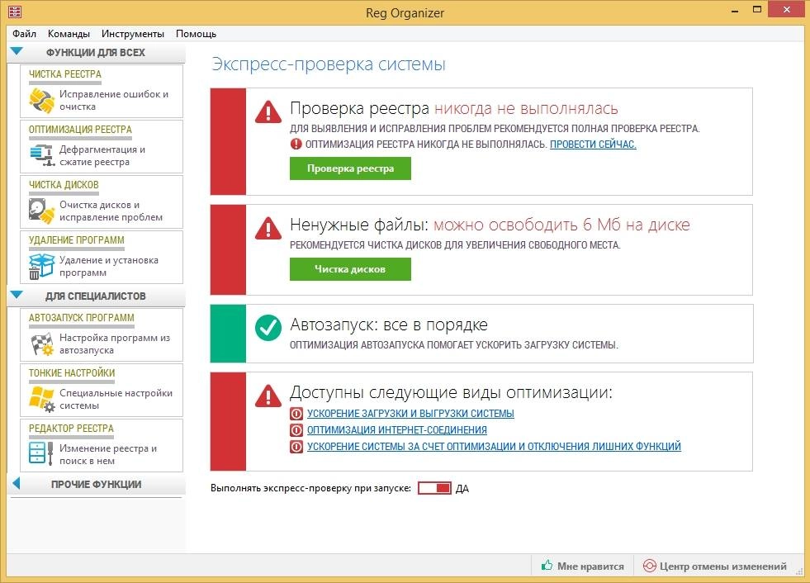Image resolution: width=810 pixels, height=583 pixels.
Task: Click the autostart checkered flag icon
Action: [42, 344]
